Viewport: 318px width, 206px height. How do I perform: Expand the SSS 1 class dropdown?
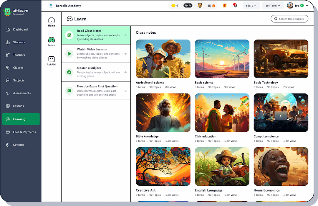pos(251,6)
